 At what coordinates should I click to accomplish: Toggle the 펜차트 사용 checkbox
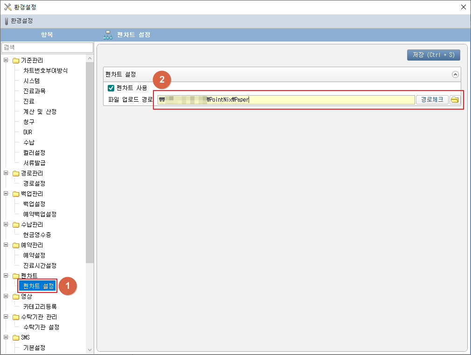pos(111,88)
